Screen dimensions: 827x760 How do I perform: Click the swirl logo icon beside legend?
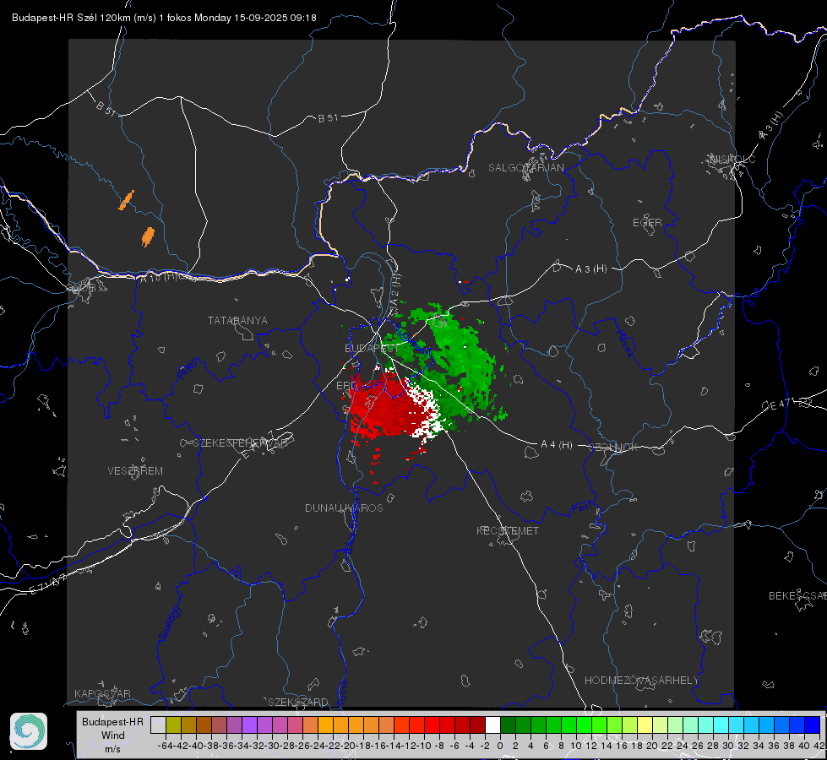pos(29,731)
